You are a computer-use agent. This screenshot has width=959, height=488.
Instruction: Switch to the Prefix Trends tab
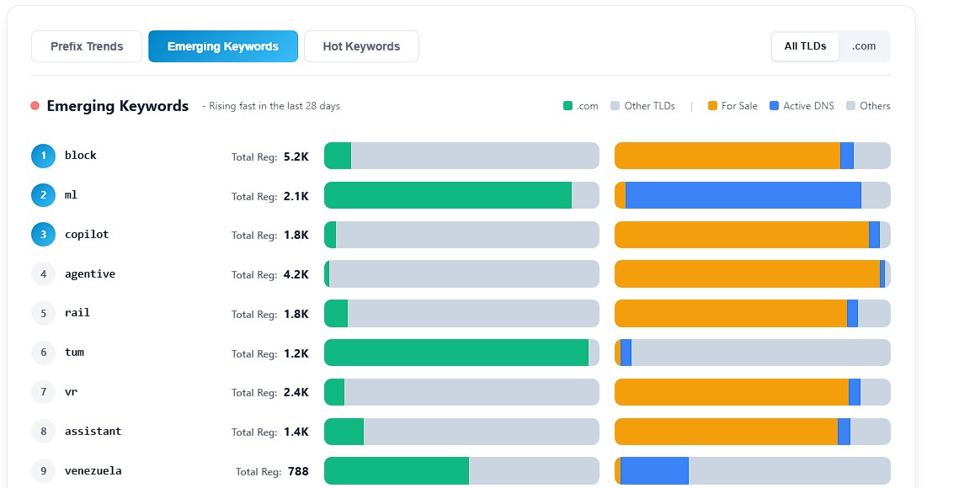[x=86, y=46]
